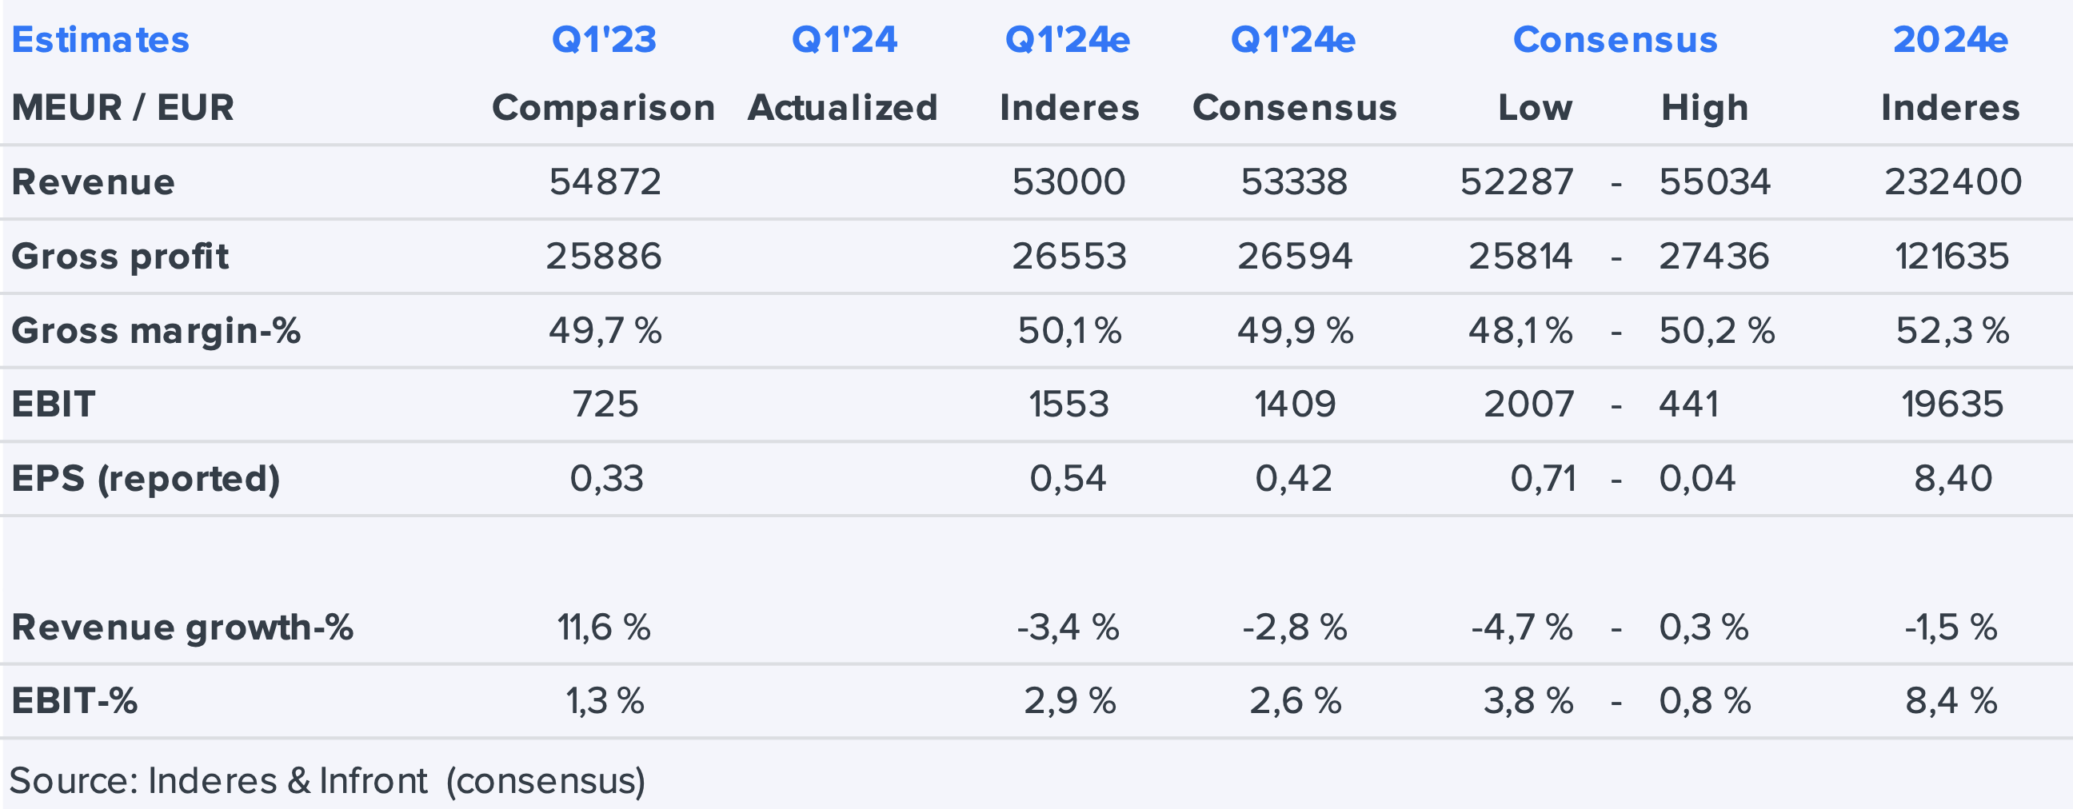This screenshot has height=809, width=2073.
Task: Select the consensus gross profit value 26594
Action: (x=1295, y=257)
